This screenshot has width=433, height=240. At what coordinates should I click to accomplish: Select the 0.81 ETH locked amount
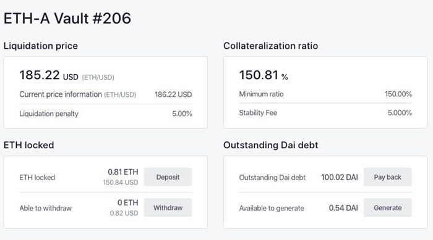[x=123, y=172]
